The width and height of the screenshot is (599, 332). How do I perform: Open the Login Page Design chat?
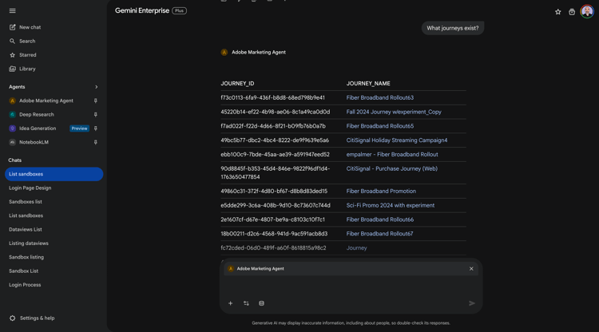coord(30,188)
